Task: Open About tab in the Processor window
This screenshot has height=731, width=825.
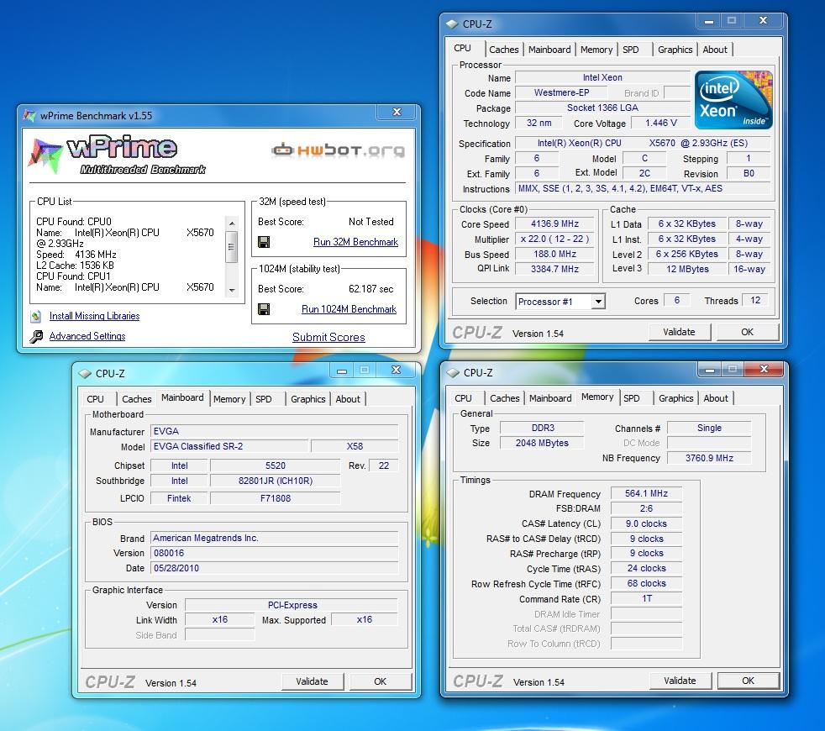Action: click(x=715, y=50)
